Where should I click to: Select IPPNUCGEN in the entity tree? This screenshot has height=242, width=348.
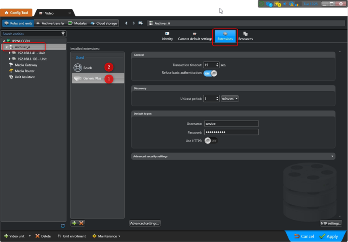click(x=21, y=41)
